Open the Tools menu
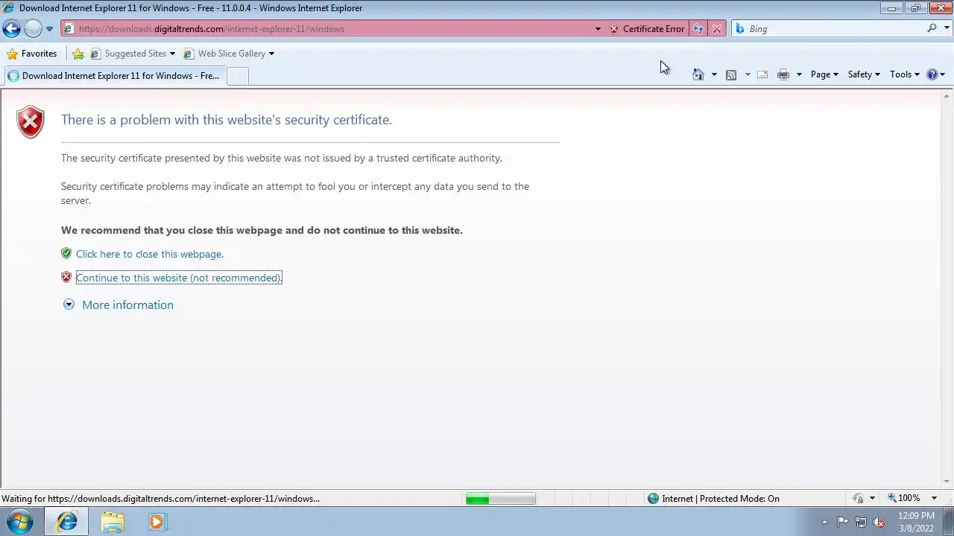954x536 pixels. coord(905,74)
